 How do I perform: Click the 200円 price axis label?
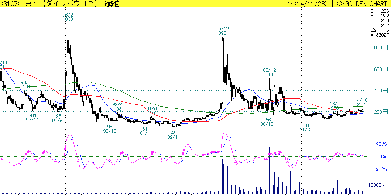pos(381,112)
